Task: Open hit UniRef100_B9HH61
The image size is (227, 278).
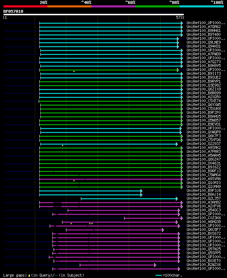Action: click(x=204, y=30)
